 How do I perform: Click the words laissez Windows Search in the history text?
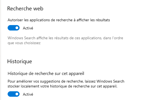click(x=105, y=81)
